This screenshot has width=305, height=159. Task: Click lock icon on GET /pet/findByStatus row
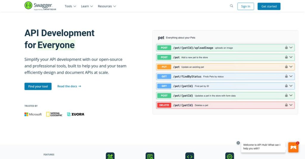pos(286,76)
